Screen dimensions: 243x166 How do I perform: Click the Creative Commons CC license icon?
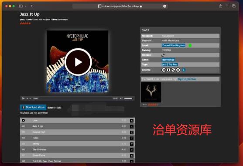coord(164,70)
